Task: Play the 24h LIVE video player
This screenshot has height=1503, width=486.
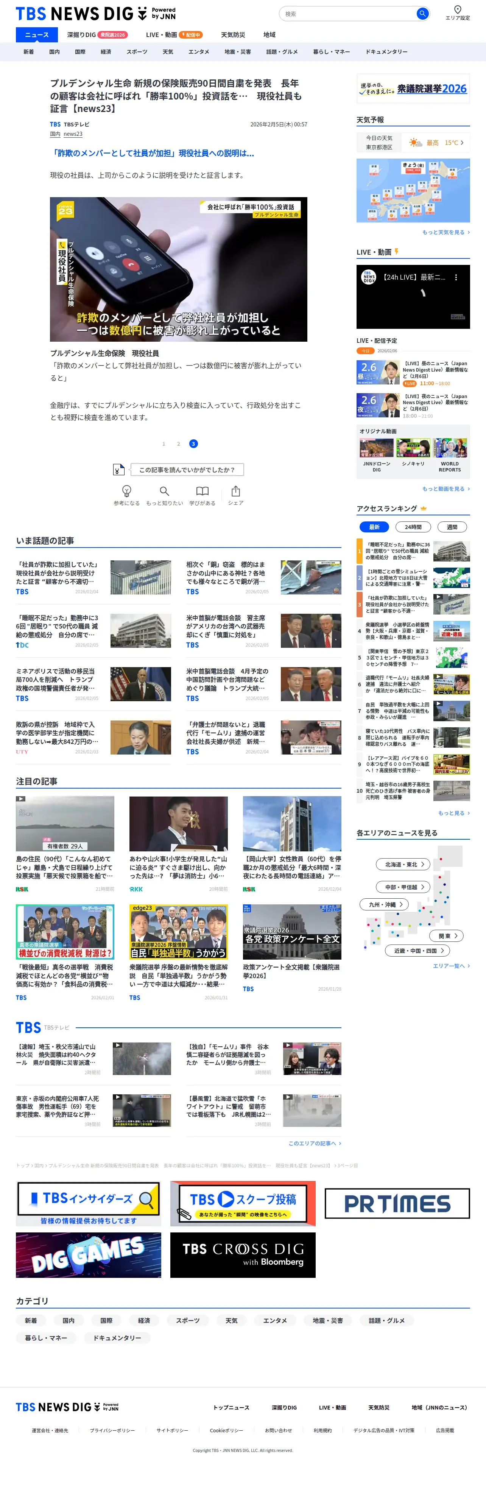Action: [413, 296]
